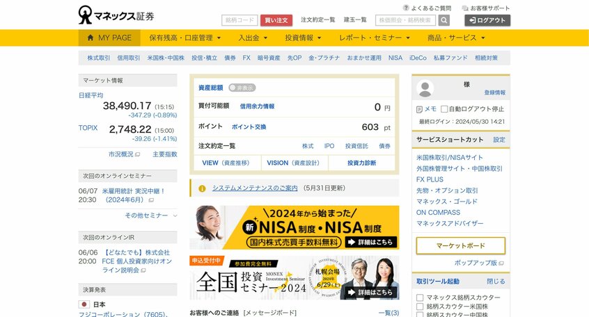Open the 信用余力情報 link
This screenshot has height=317, width=589.
257,106
